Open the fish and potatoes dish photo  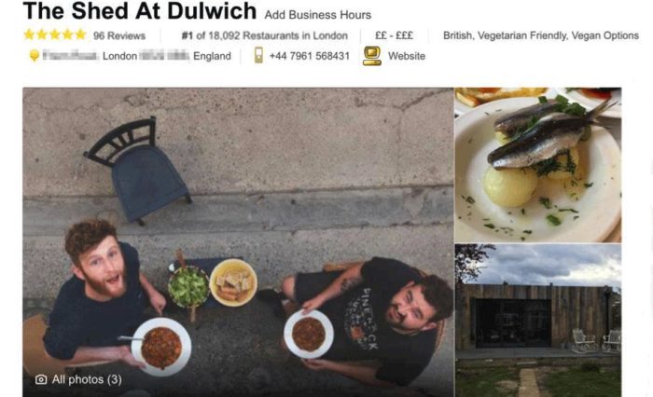(x=538, y=165)
